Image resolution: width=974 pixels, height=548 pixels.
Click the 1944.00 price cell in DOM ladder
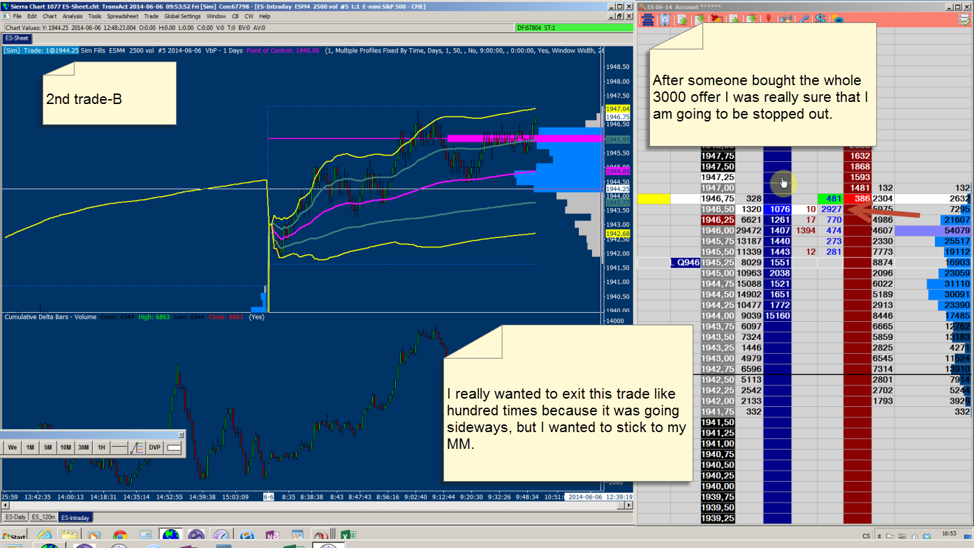[x=718, y=316]
